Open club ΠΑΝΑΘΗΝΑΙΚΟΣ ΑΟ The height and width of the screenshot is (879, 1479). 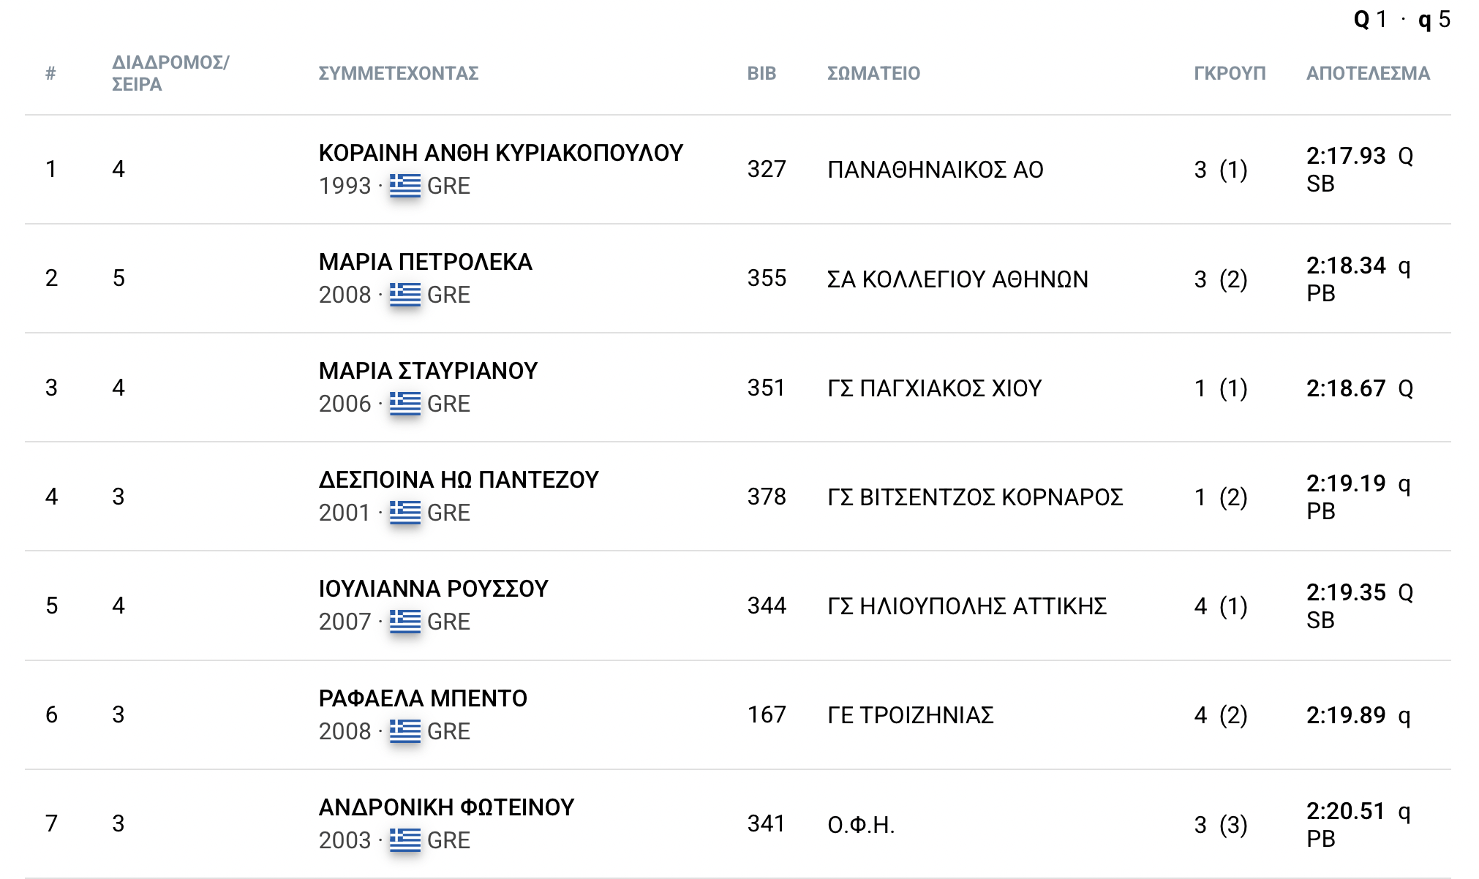pos(935,170)
